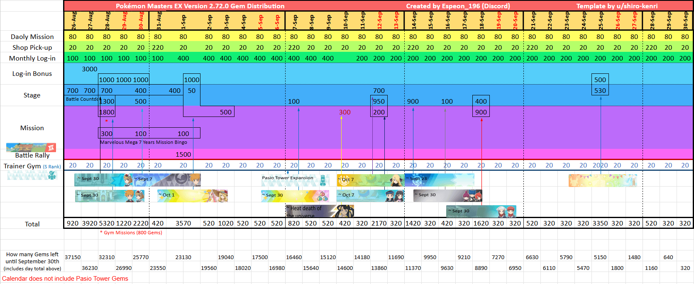The image size is (694, 284).
Task: Select the Log-in Bonus row label
Action: 32,73
